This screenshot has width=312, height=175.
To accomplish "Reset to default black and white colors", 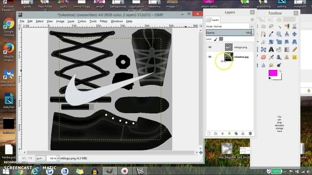I will [270, 78].
